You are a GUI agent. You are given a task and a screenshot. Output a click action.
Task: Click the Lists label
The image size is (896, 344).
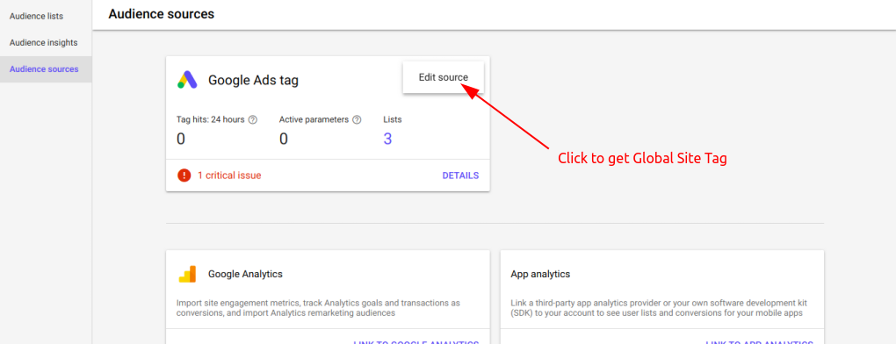point(393,120)
